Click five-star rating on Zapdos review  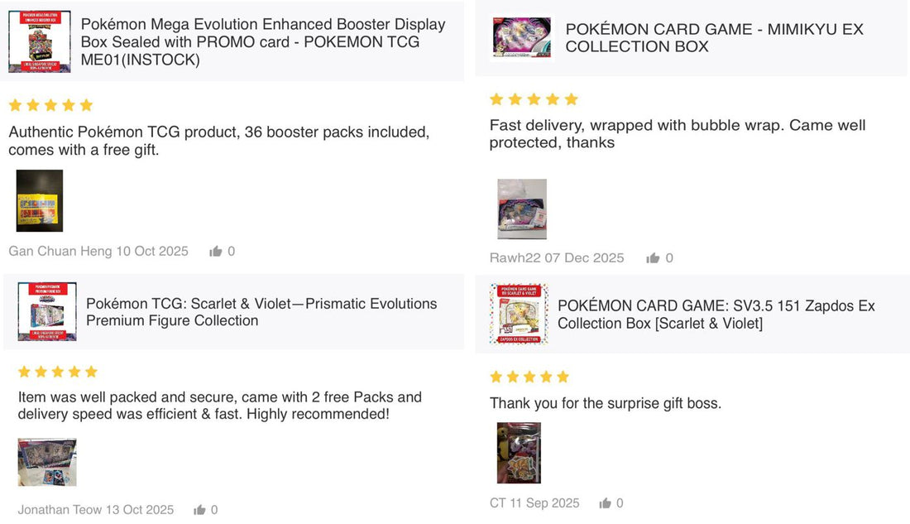529,377
